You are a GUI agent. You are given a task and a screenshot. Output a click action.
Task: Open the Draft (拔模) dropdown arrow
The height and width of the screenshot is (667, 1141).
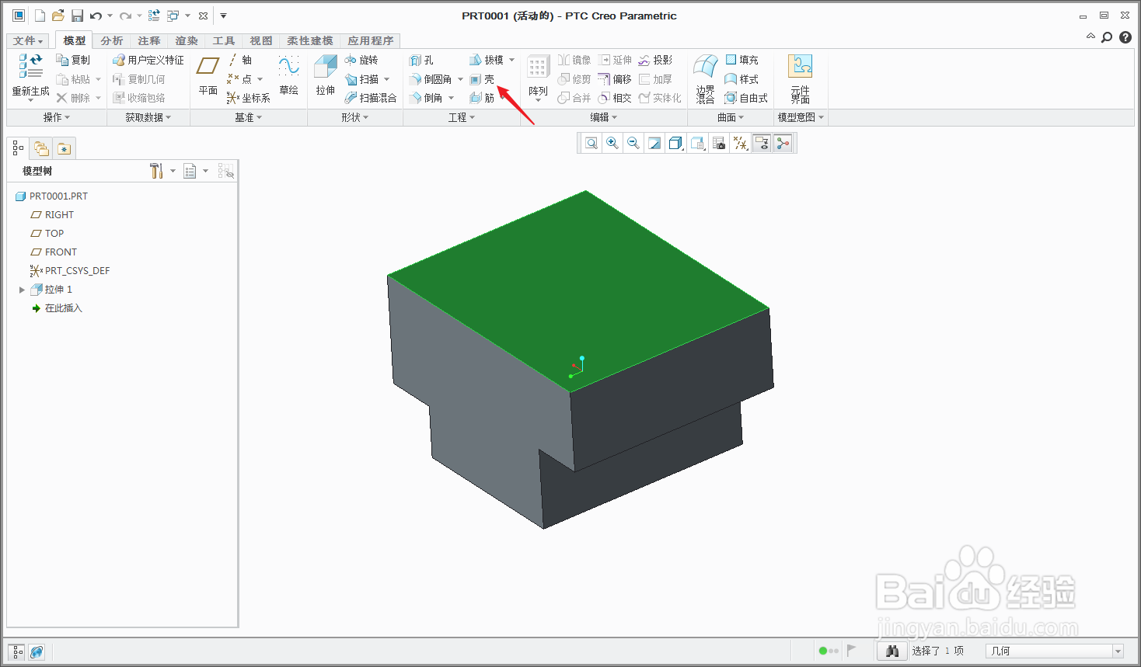coord(512,60)
